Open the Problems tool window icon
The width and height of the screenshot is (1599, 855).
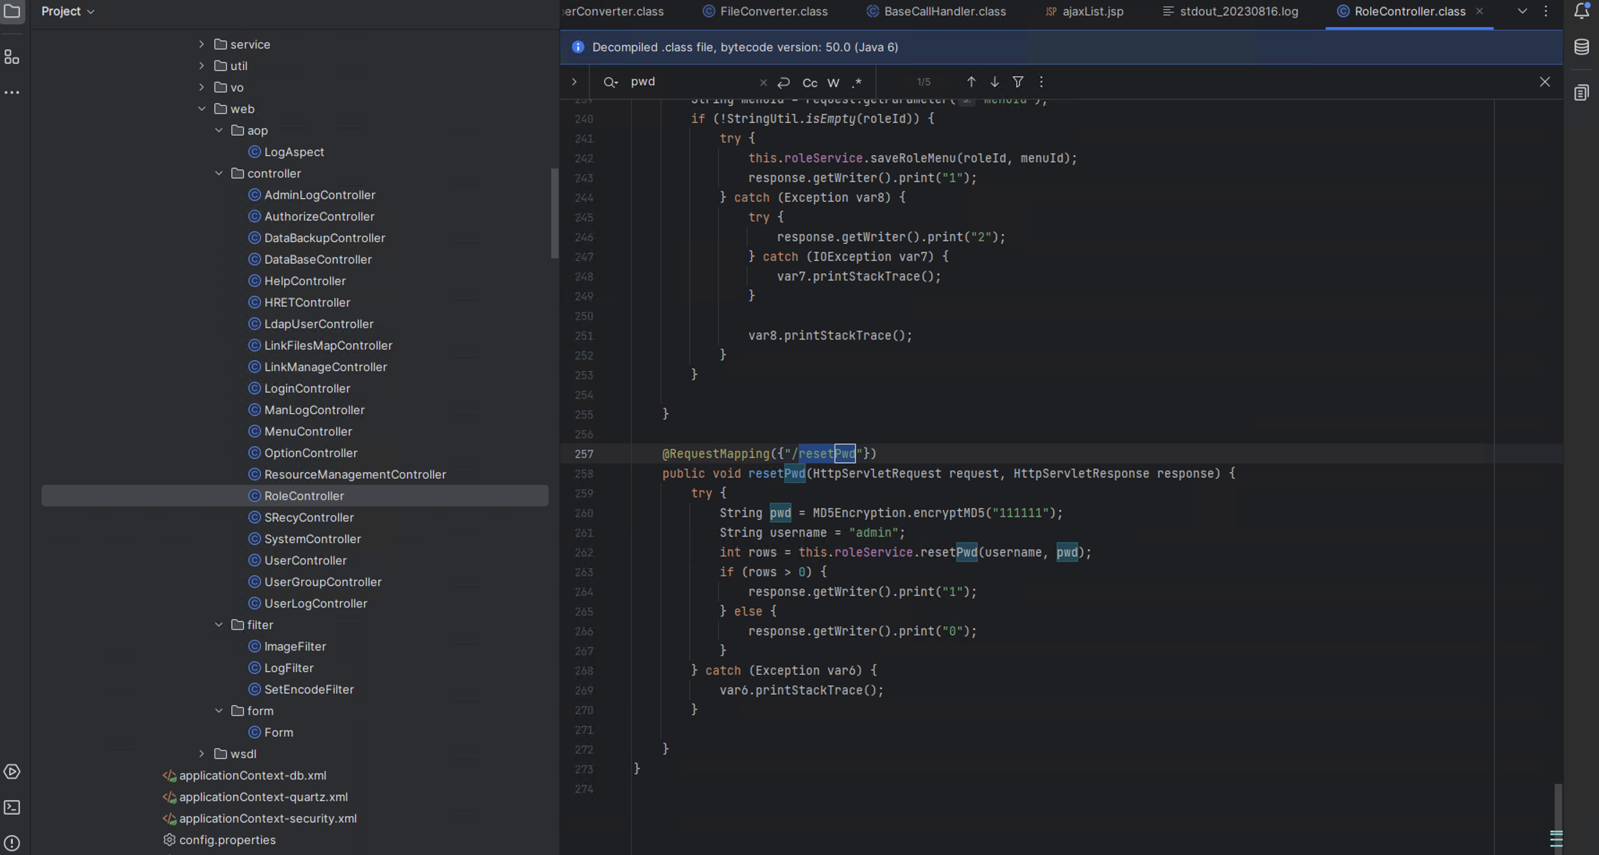pos(12,843)
